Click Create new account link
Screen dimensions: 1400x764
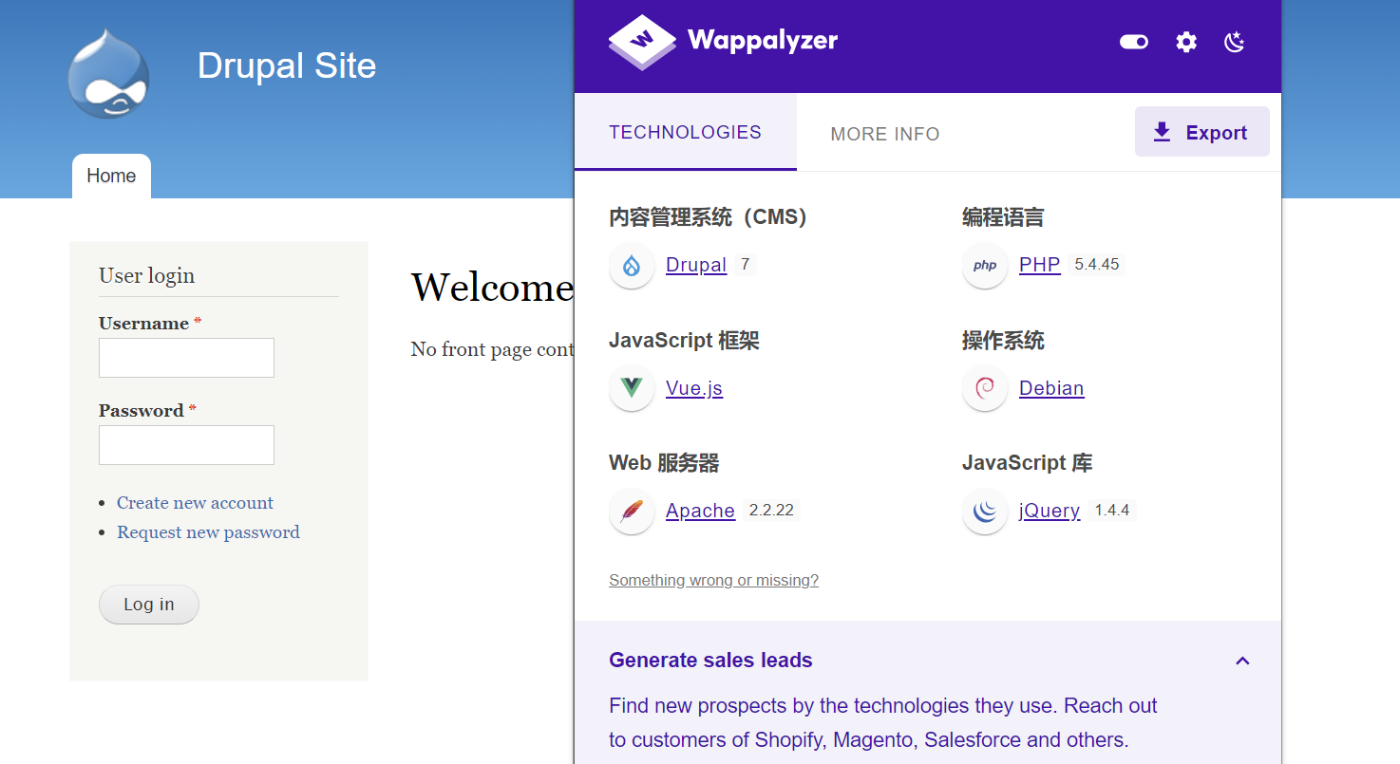(x=195, y=503)
